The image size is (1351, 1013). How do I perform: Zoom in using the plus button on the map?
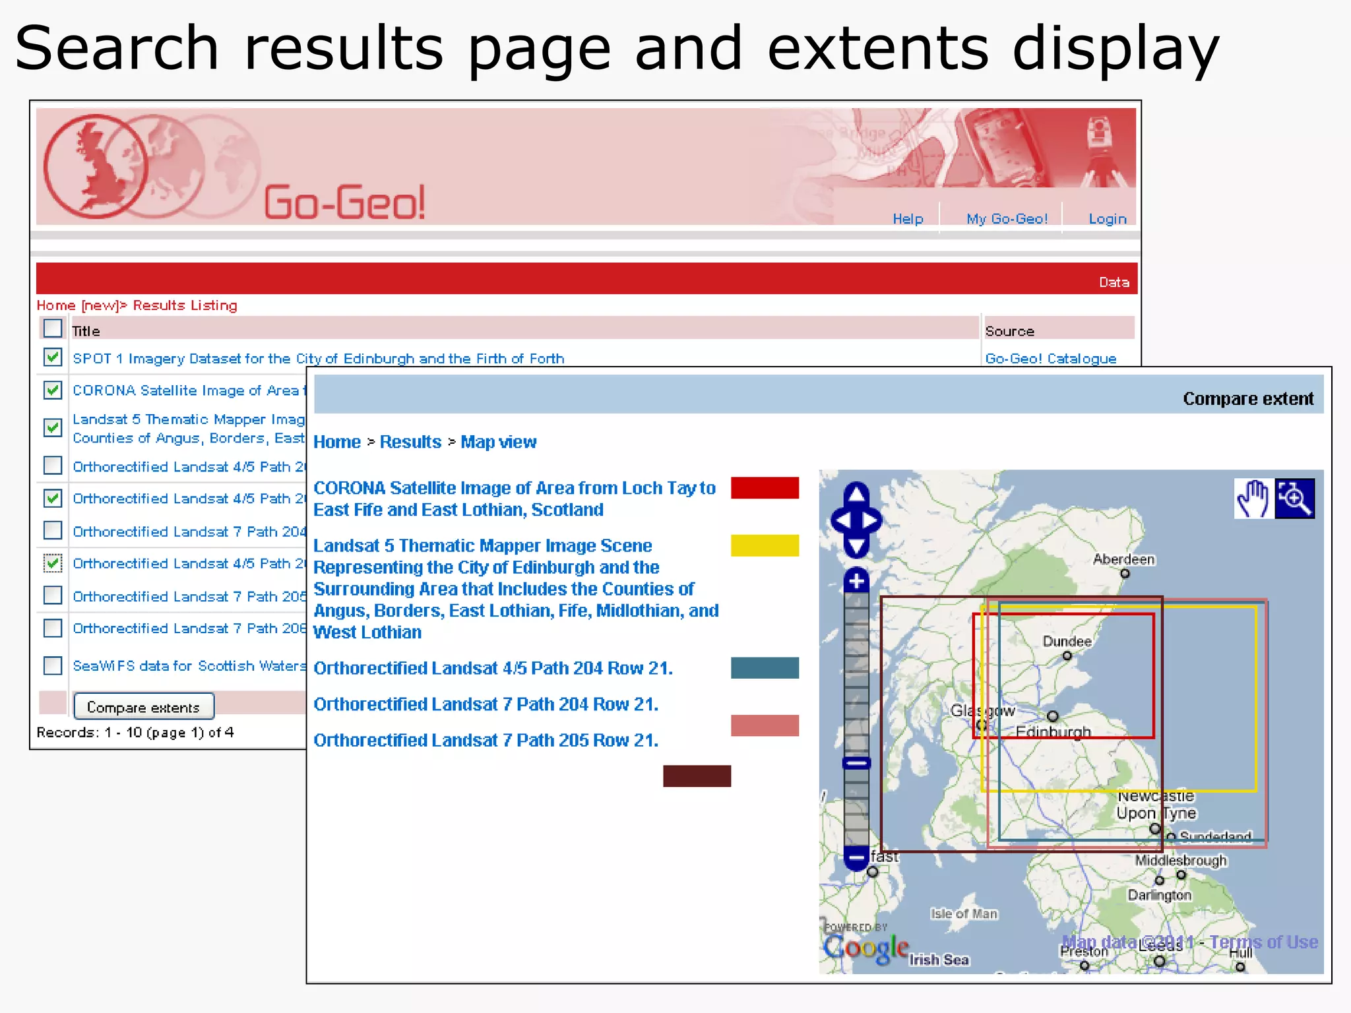point(856,581)
